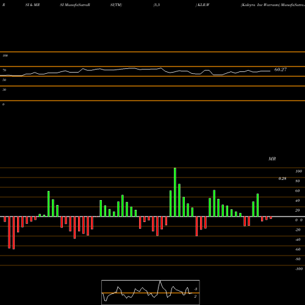Click the RSI axis label 30
Screen dimensions: 305x305
click(x=4, y=90)
